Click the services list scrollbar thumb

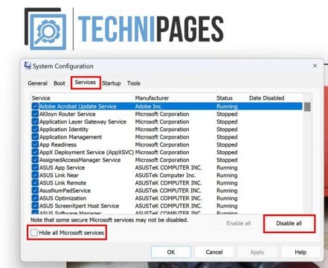(307, 107)
